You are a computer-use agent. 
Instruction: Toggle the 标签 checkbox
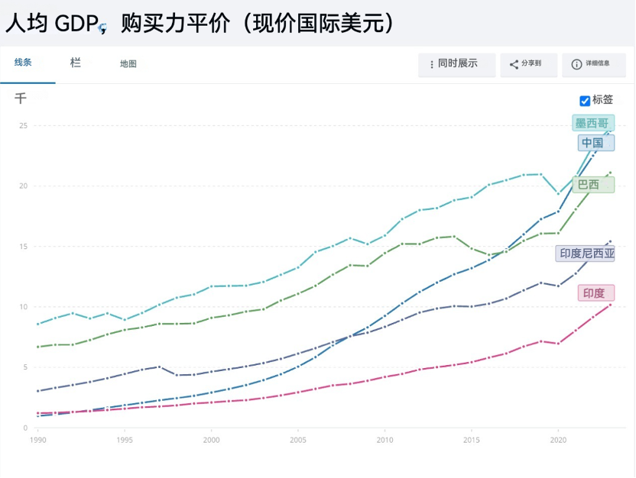pos(585,100)
